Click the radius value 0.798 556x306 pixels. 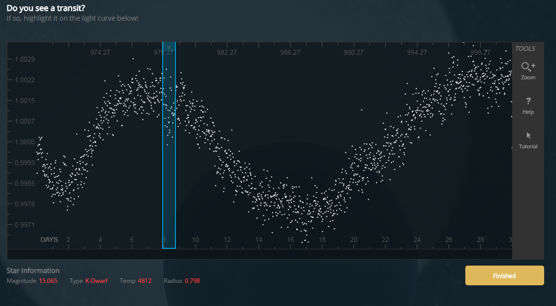point(192,281)
